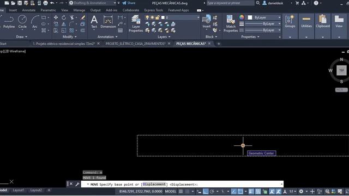Screen dimensions: 349x196
Task: Activate the Scale tool in Modify panel
Action: 64,30
